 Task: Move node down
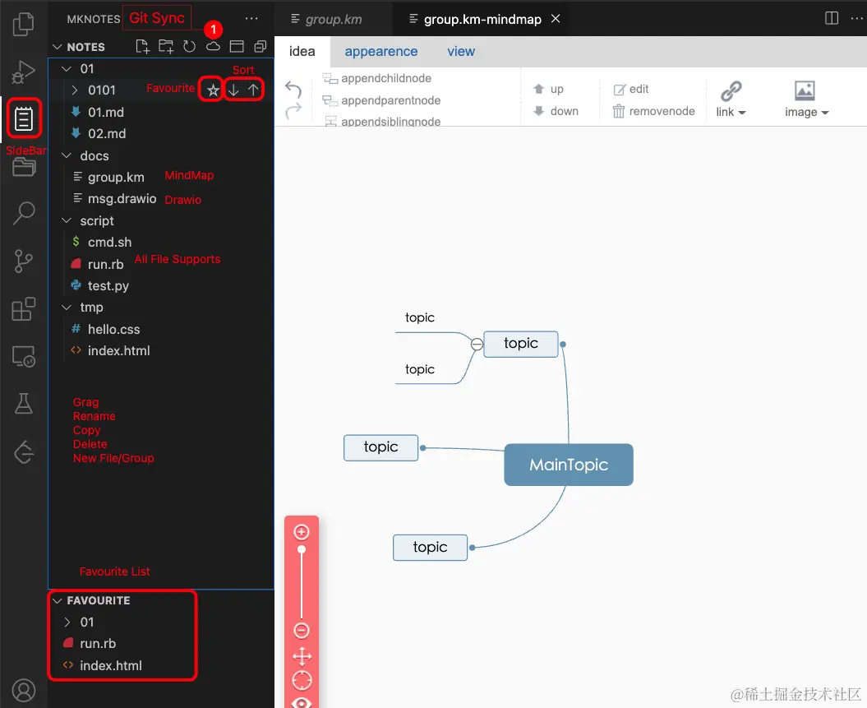coord(556,111)
